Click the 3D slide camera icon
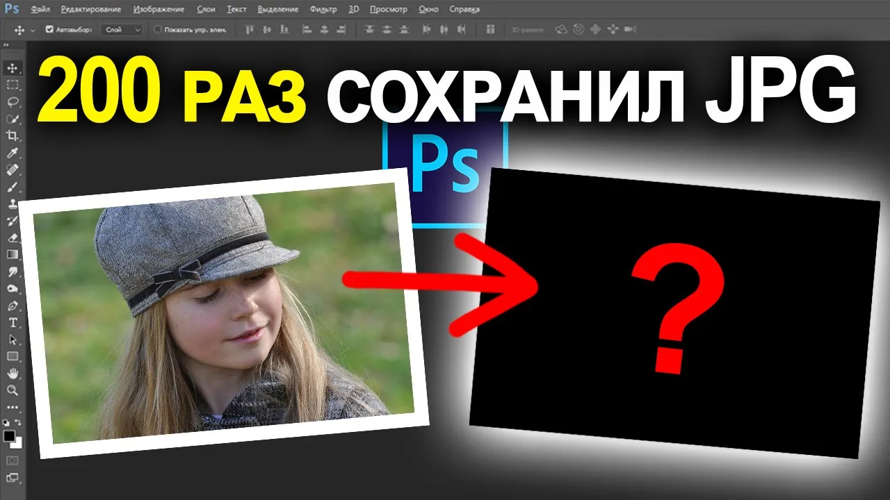890x500 pixels. [x=613, y=30]
